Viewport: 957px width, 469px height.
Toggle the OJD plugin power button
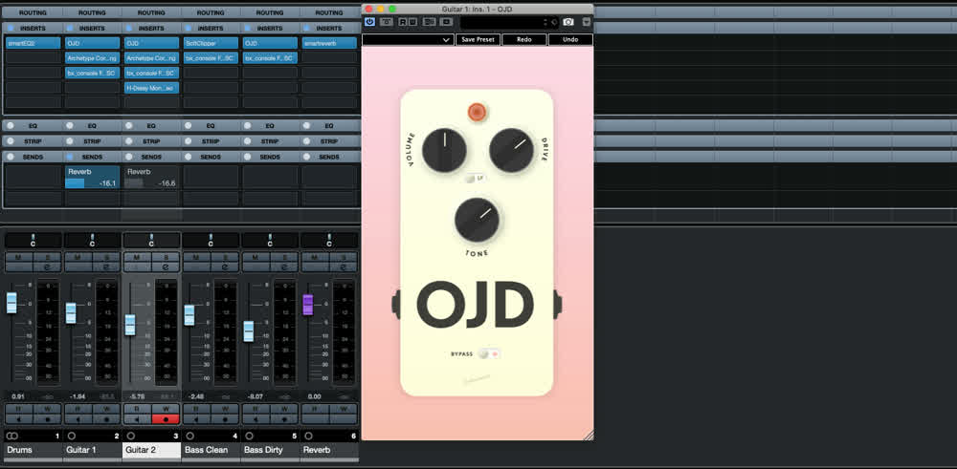tap(369, 22)
